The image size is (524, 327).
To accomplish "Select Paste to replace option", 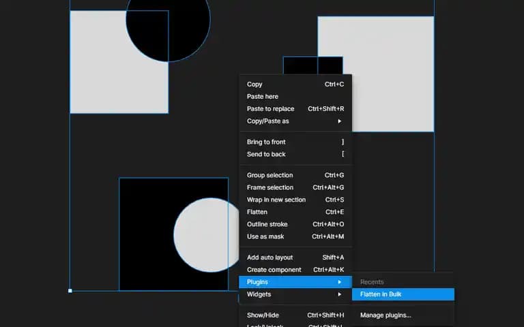I will point(295,109).
